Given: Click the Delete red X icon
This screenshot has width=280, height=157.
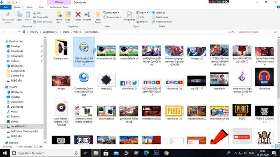Looking at the screenshot, I should (x=78, y=14).
